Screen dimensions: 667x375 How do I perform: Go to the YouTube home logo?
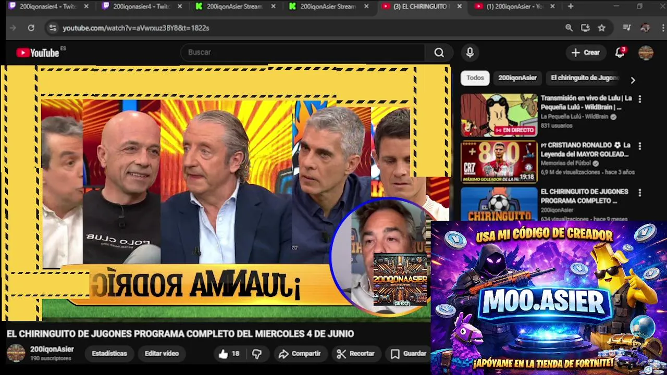point(38,53)
